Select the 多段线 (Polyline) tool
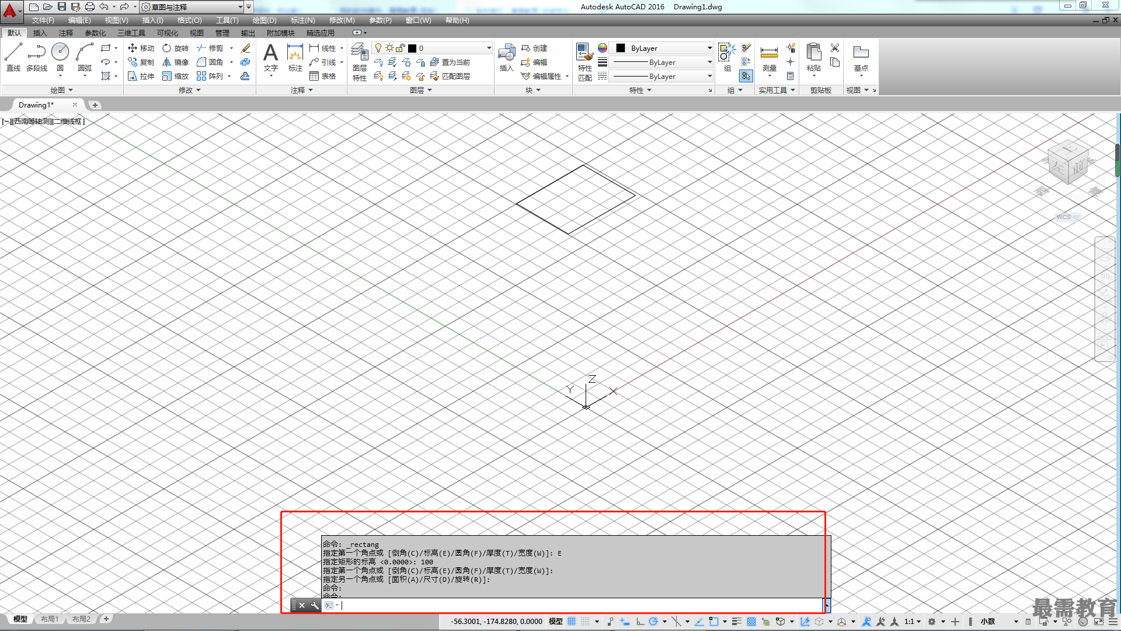 tap(37, 57)
